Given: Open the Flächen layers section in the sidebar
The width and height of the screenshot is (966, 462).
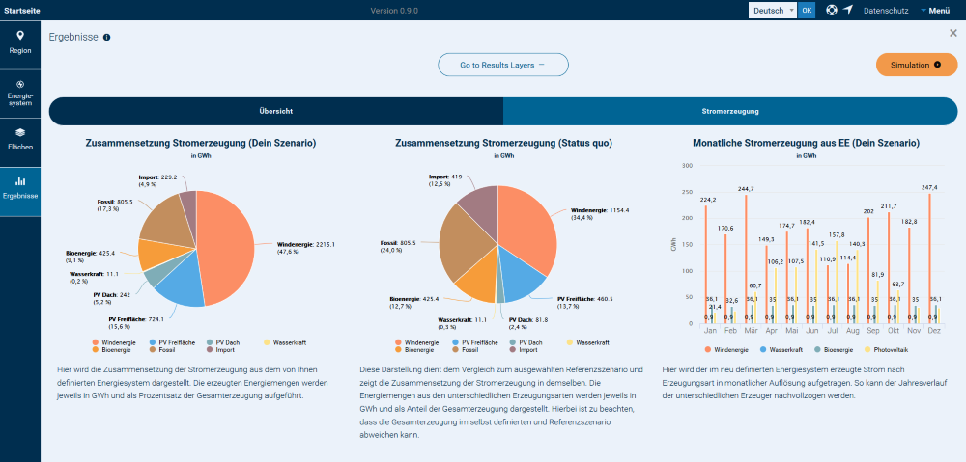Looking at the screenshot, I should 20,140.
